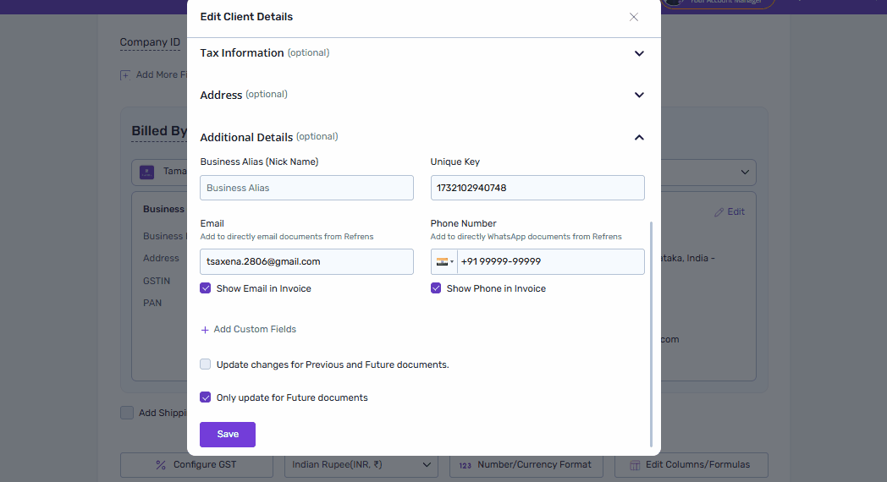The width and height of the screenshot is (887, 482).
Task: Expand the Address section chevron
Action: [639, 95]
